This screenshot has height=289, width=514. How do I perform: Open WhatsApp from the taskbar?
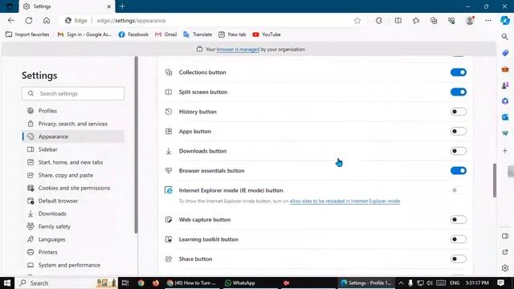pyautogui.click(x=240, y=283)
